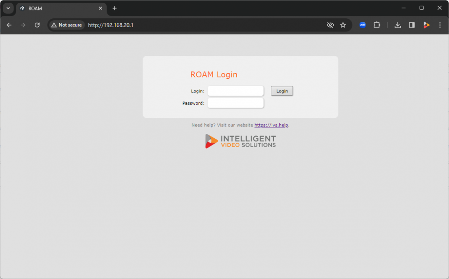Image resolution: width=449 pixels, height=279 pixels.
Task: Open a new tab with plus button
Action: 115,8
